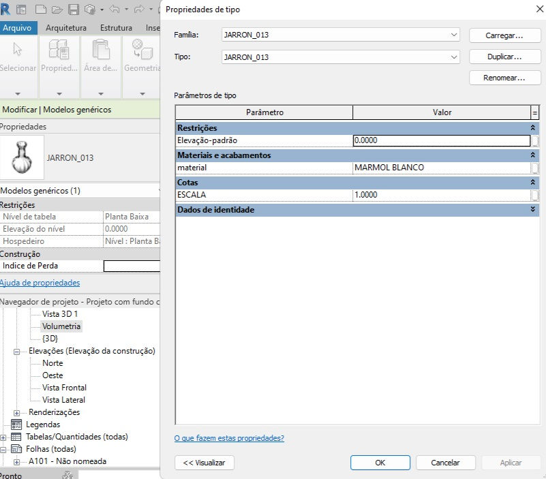Expand the Selecionar panel arrow

coord(18,93)
